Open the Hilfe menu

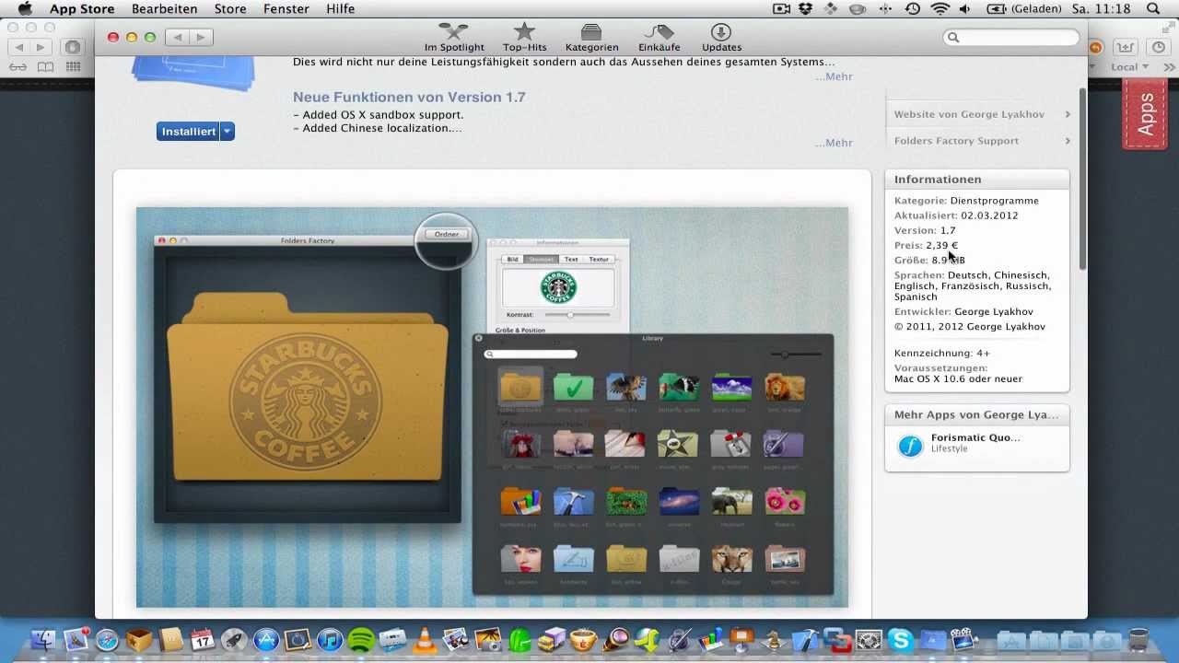341,8
